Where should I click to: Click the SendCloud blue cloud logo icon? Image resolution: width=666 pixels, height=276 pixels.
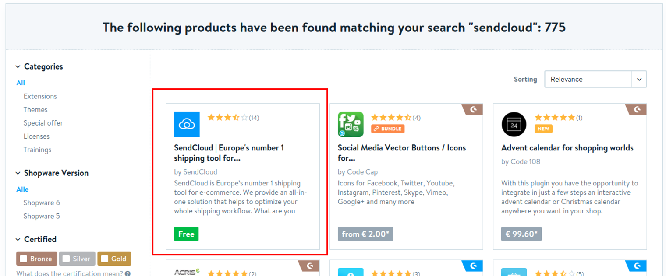187,124
